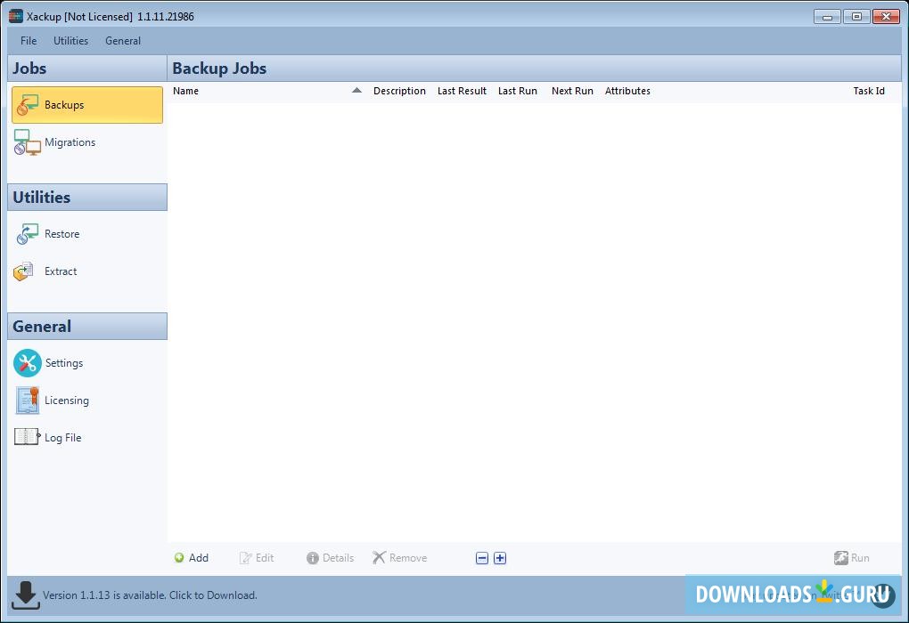
Task: Click the download arrow icon in status bar
Action: [26, 595]
